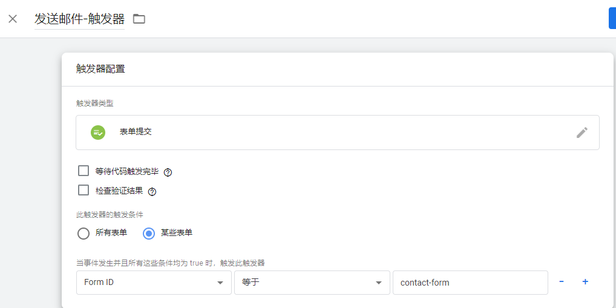Screen dimensions: 616x308
Task: Add condition row with plus icon
Action: 585,282
